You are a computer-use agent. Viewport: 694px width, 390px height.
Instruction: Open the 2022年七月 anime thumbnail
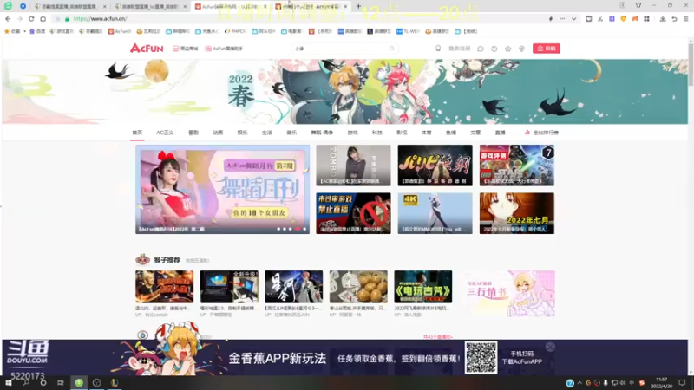[x=516, y=213]
